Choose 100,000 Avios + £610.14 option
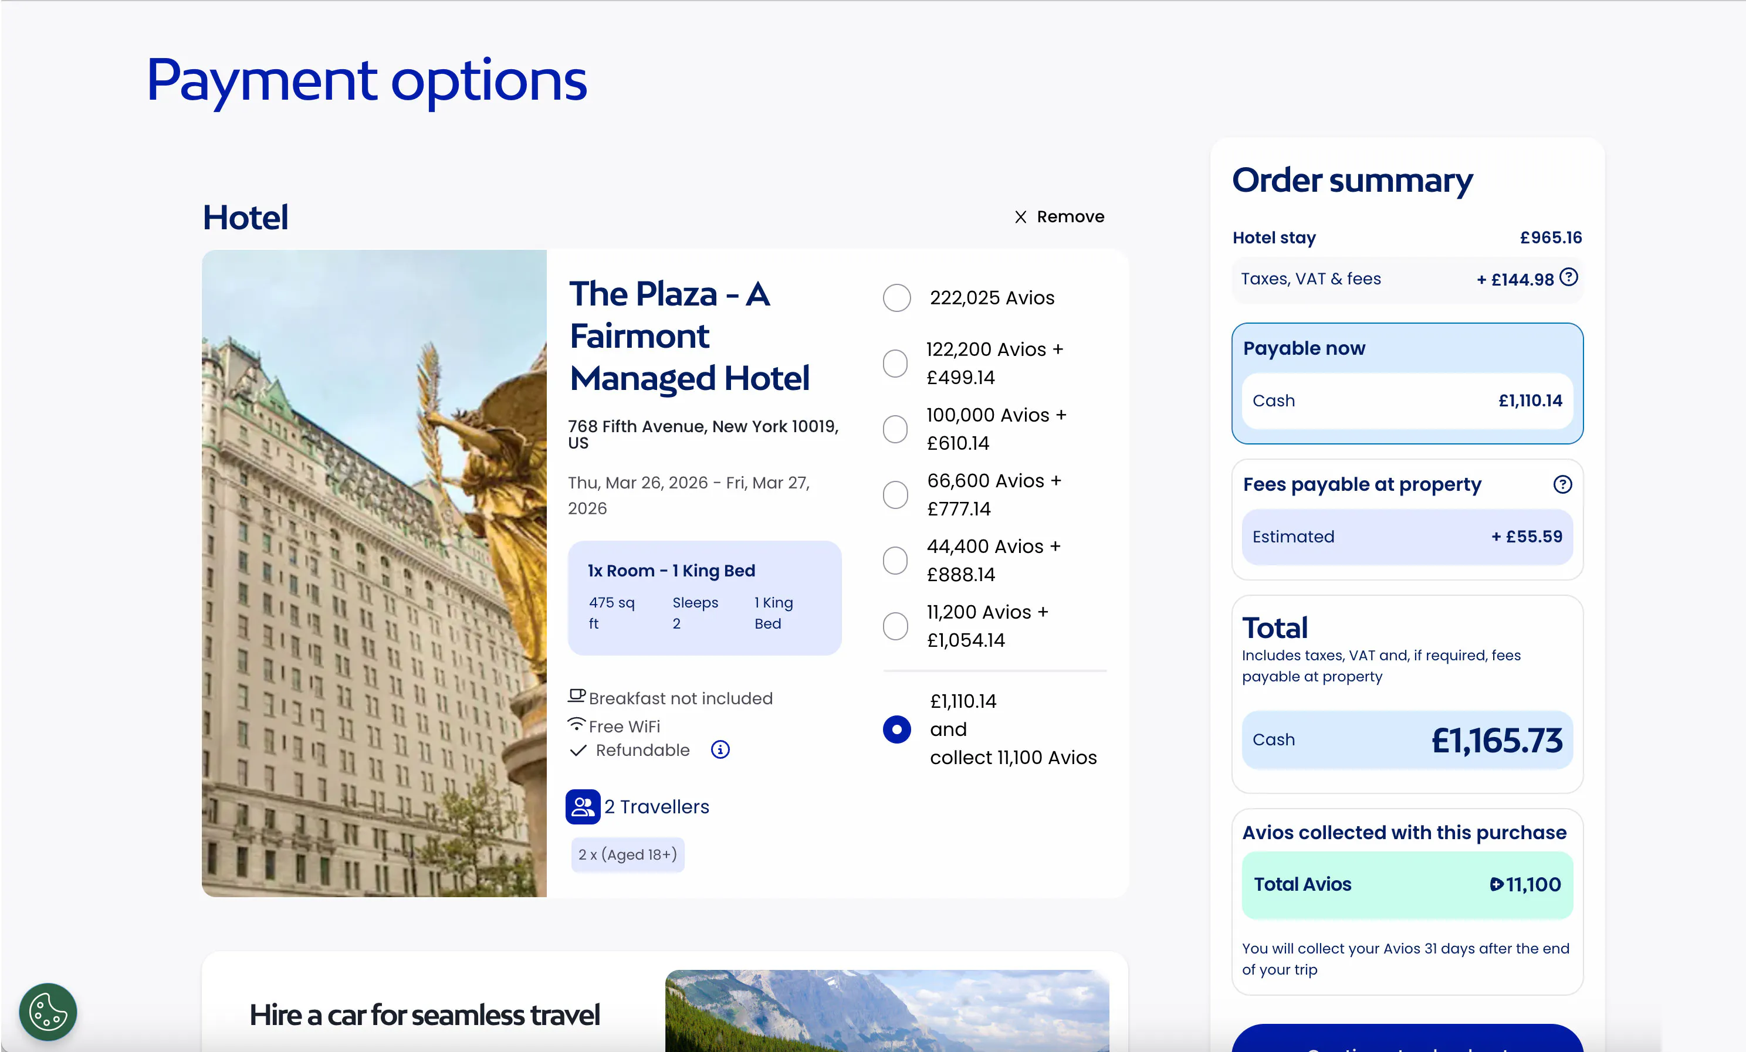The image size is (1746, 1052). pyautogui.click(x=895, y=429)
